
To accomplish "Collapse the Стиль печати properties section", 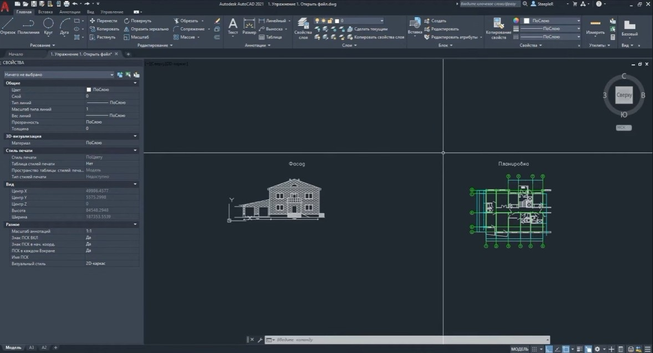I will click(x=135, y=150).
